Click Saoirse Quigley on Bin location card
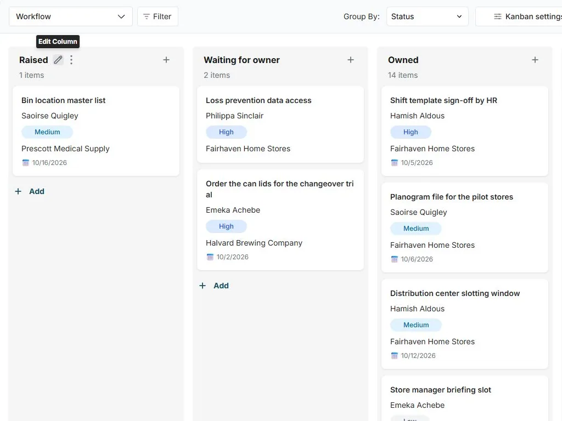 coord(49,116)
